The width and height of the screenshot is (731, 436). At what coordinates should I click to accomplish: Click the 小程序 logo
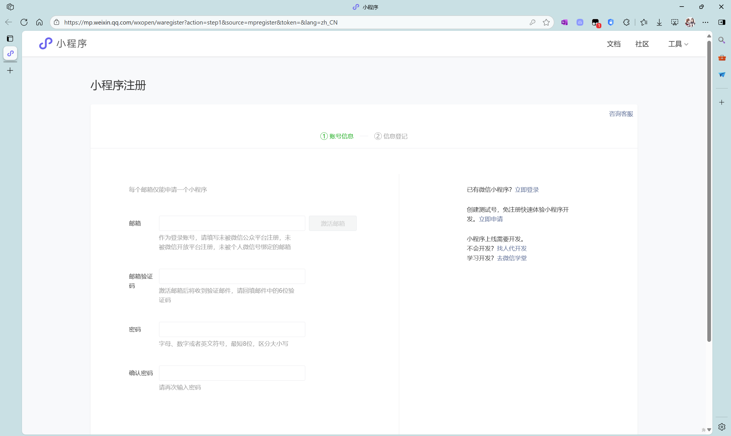tap(63, 43)
